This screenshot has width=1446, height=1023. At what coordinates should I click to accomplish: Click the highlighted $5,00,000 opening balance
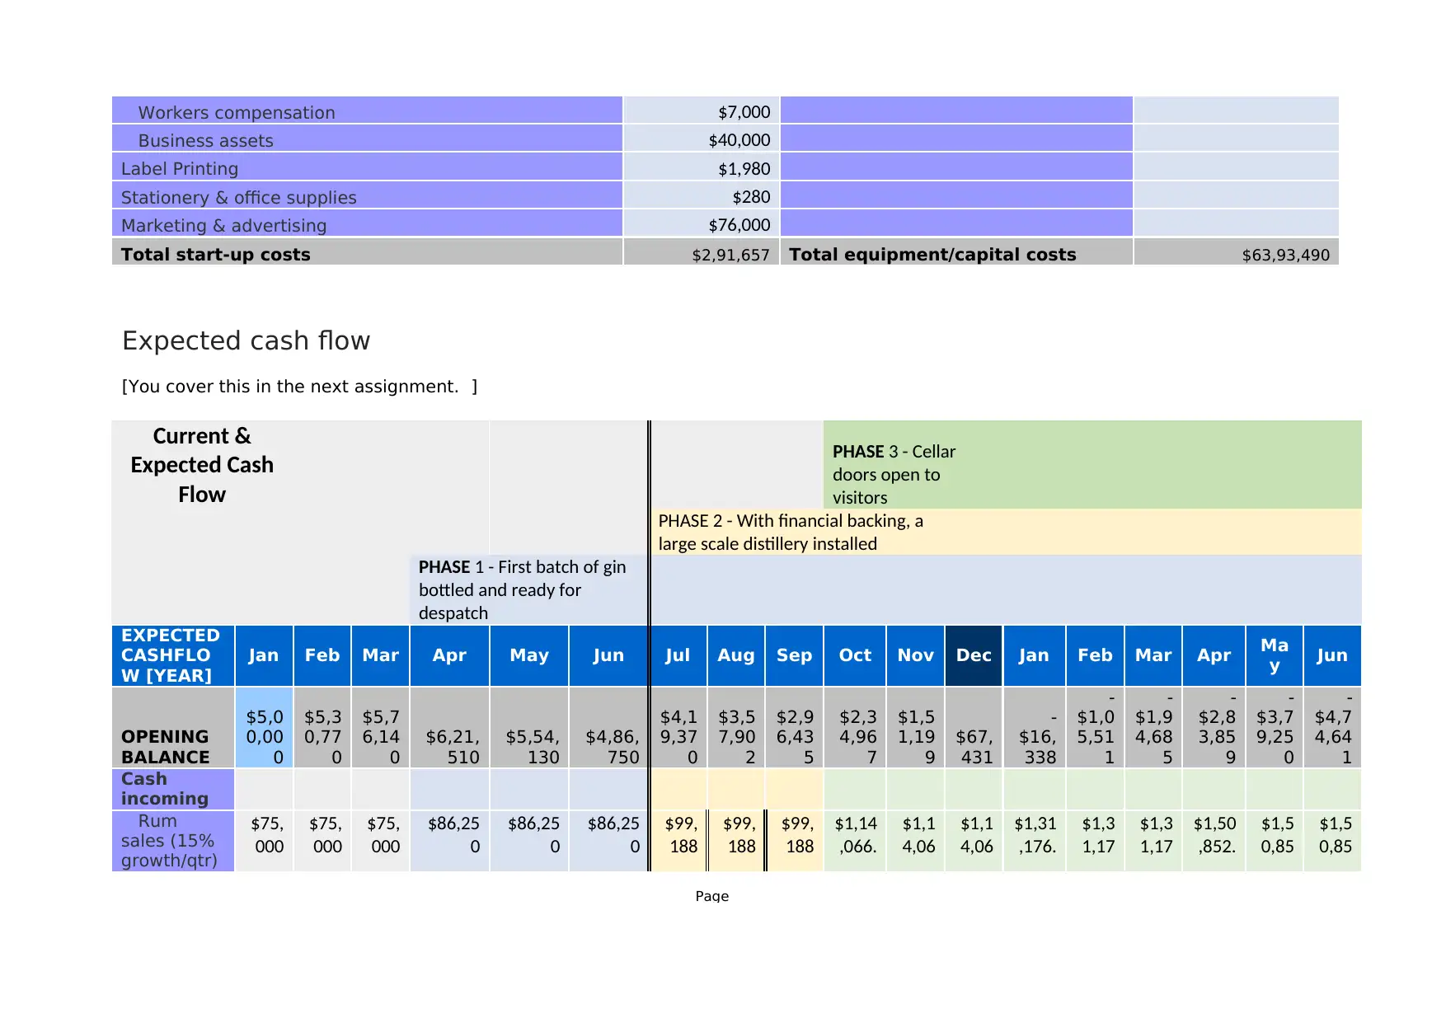pos(264,727)
